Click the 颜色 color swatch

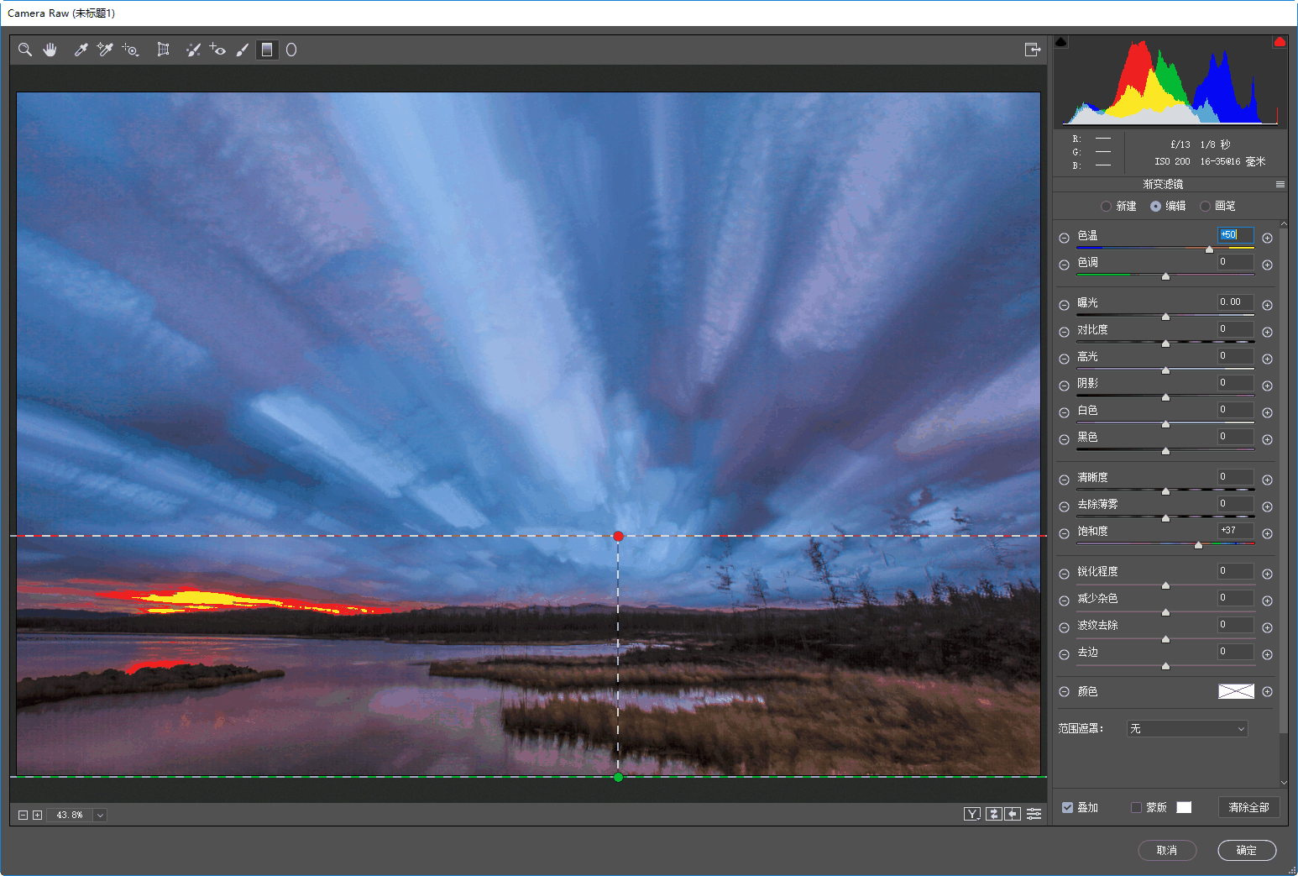(1236, 691)
